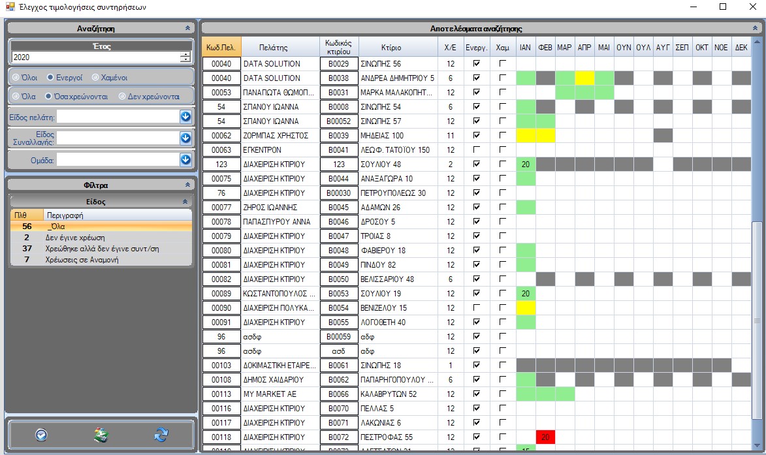Open the Είδος πελάτη dropdown

(185, 117)
